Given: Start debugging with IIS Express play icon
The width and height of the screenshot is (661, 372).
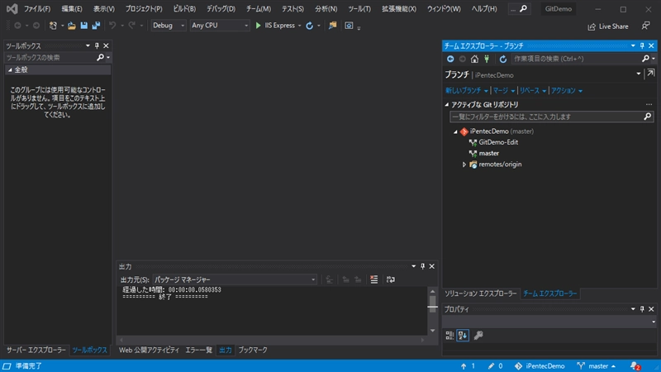Looking at the screenshot, I should click(x=258, y=26).
